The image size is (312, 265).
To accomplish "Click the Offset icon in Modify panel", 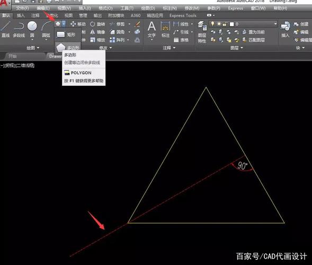I will (x=137, y=40).
